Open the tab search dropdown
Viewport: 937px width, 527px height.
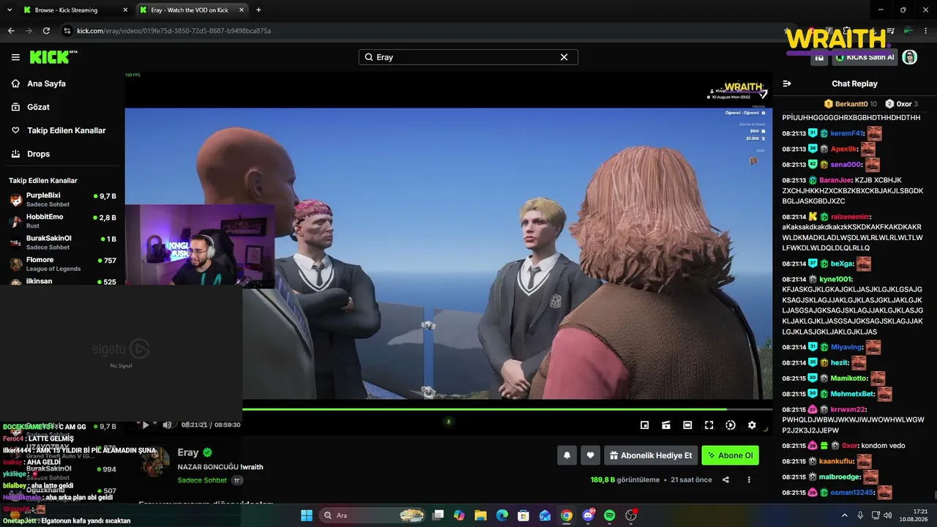[9, 10]
